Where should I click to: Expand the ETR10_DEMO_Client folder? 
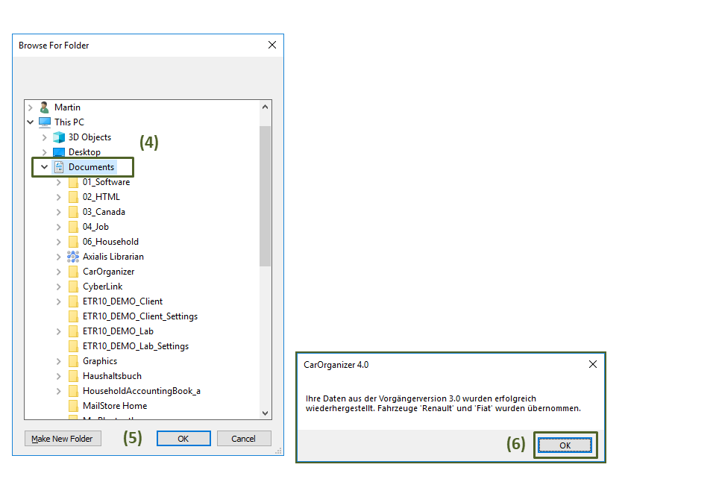[59, 301]
